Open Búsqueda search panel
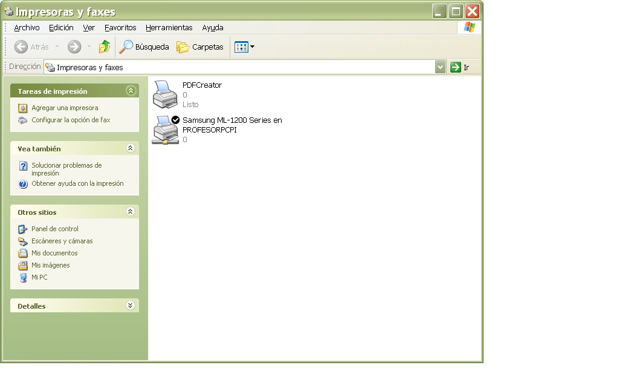This screenshot has height=371, width=631. (x=144, y=47)
